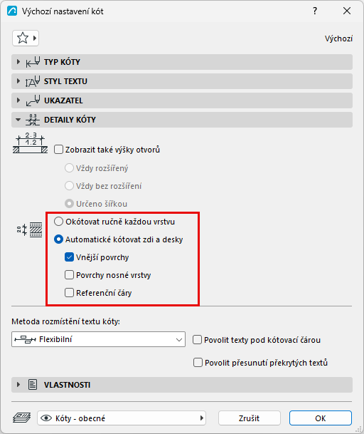Click the DETAILY KÓTY panel icon
Viewport: 364px width, 434px height.
pyautogui.click(x=33, y=120)
